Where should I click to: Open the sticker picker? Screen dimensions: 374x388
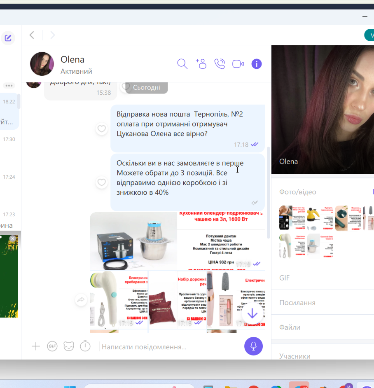(x=68, y=346)
